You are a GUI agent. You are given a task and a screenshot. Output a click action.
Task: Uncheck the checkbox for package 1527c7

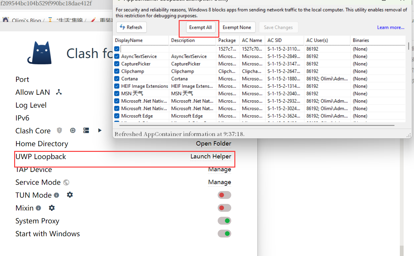pyautogui.click(x=117, y=49)
